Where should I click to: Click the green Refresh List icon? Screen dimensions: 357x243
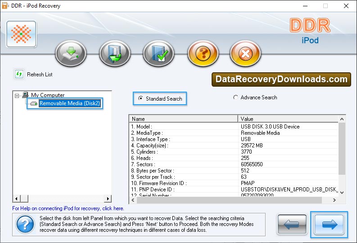point(19,74)
